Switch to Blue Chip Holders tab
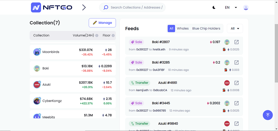Viewport: 278px width, 131px height. click(x=206, y=29)
